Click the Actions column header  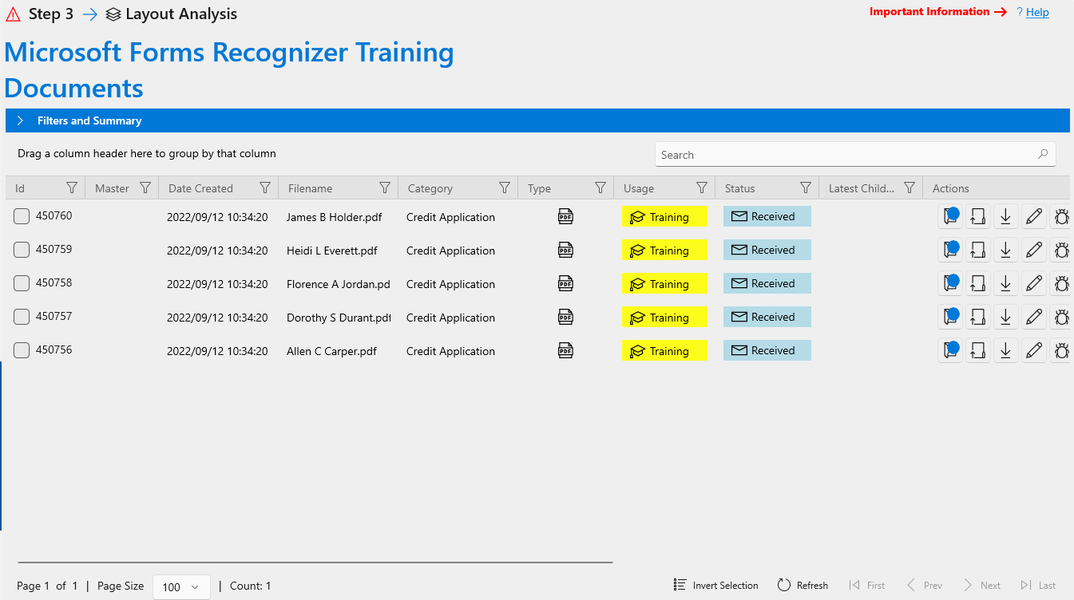coord(951,188)
